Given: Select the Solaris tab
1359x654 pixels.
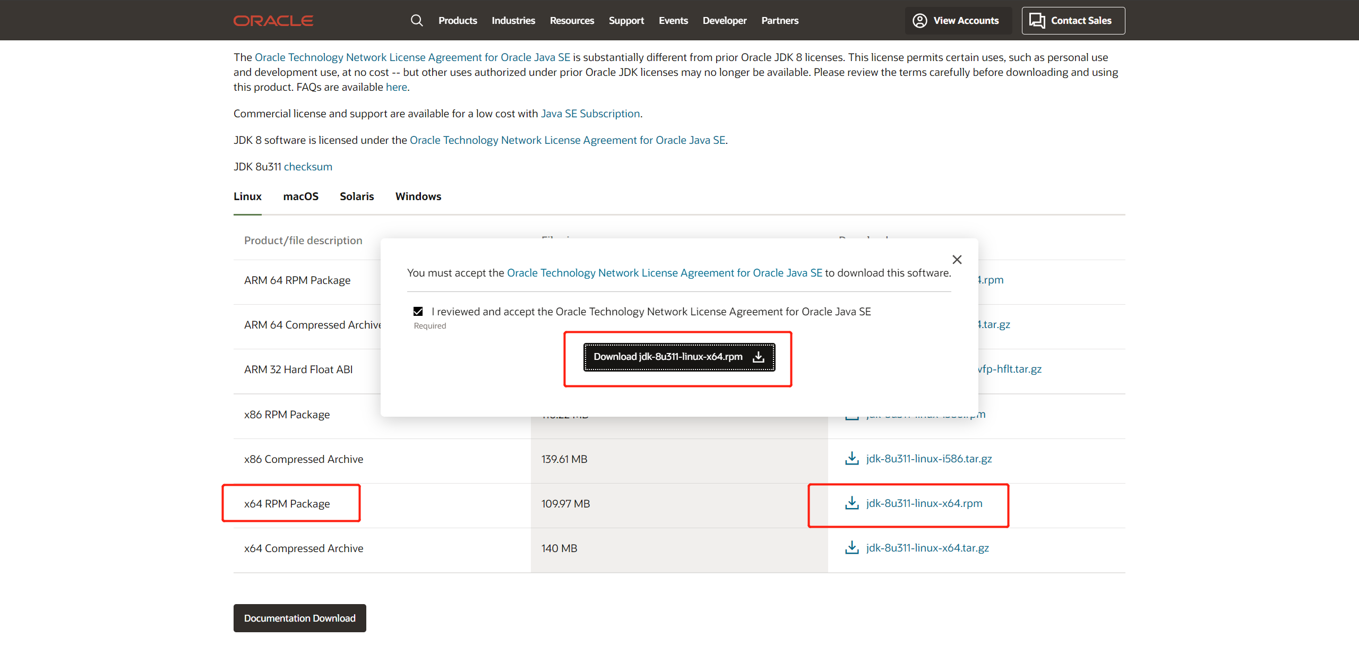Looking at the screenshot, I should point(357,196).
